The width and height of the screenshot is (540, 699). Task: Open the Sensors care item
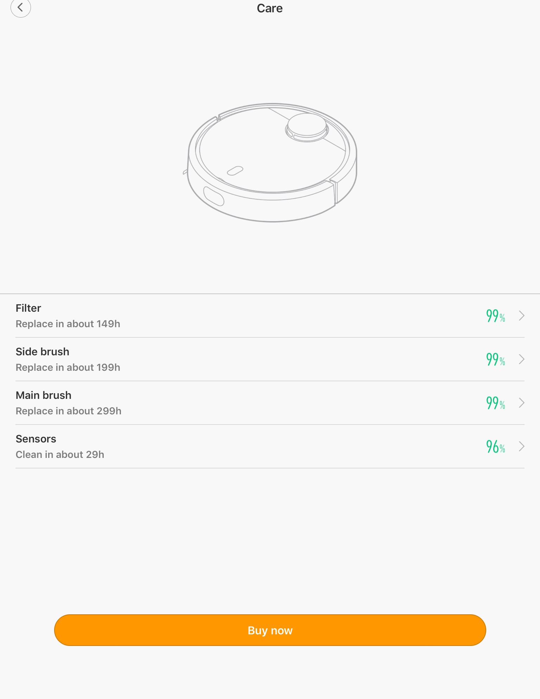[36, 439]
